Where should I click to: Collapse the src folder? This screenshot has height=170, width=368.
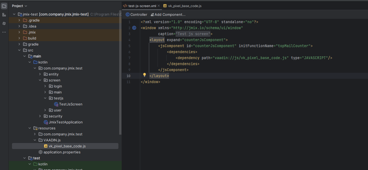click(x=19, y=50)
